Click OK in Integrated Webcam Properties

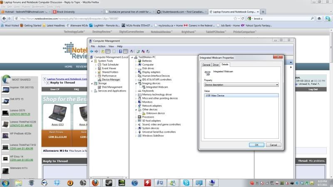(256, 145)
